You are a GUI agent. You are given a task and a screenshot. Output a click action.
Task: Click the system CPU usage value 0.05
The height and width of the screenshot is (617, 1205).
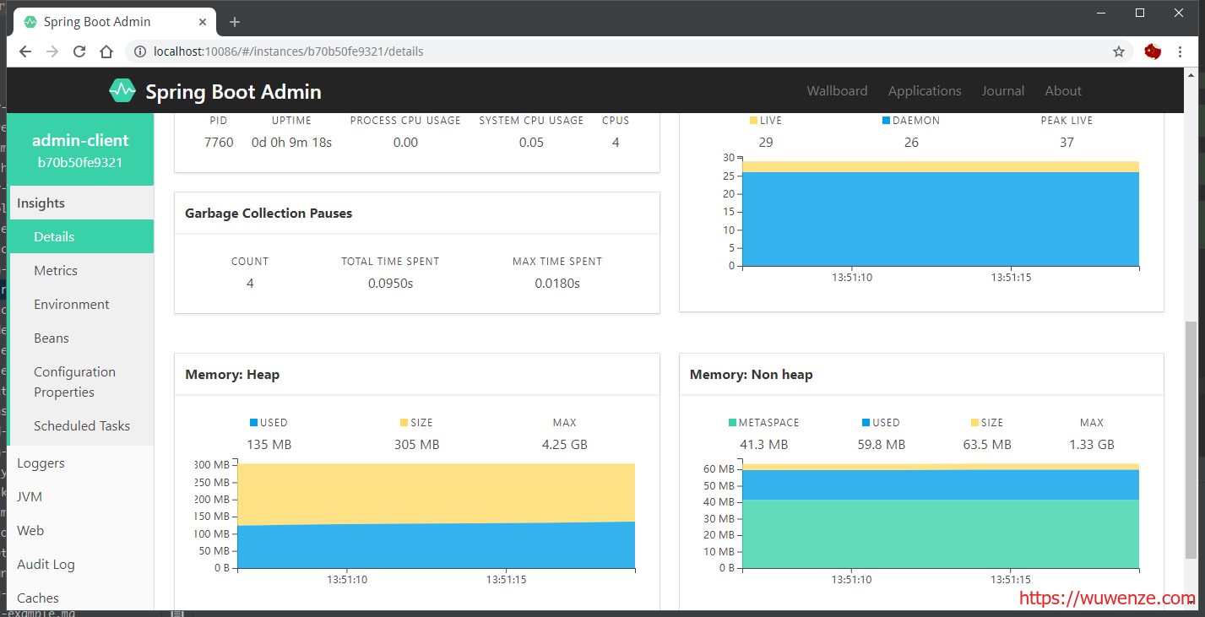[x=532, y=142]
